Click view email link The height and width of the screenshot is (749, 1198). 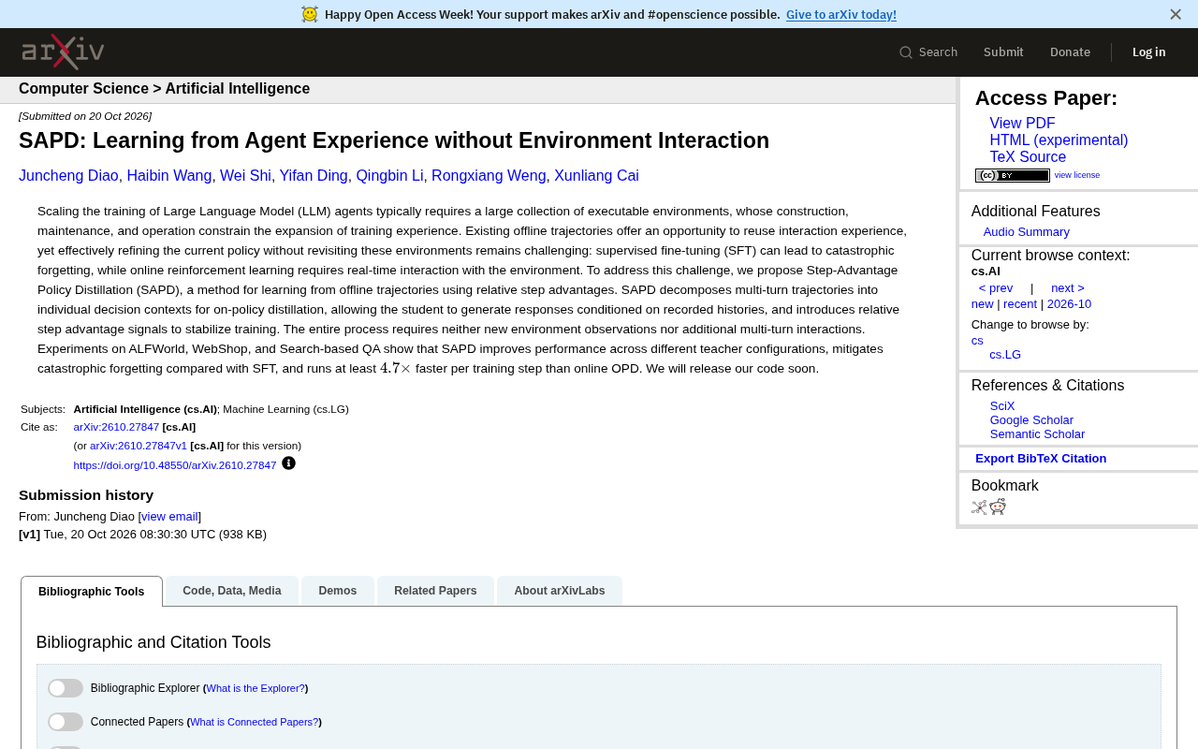pos(169,517)
